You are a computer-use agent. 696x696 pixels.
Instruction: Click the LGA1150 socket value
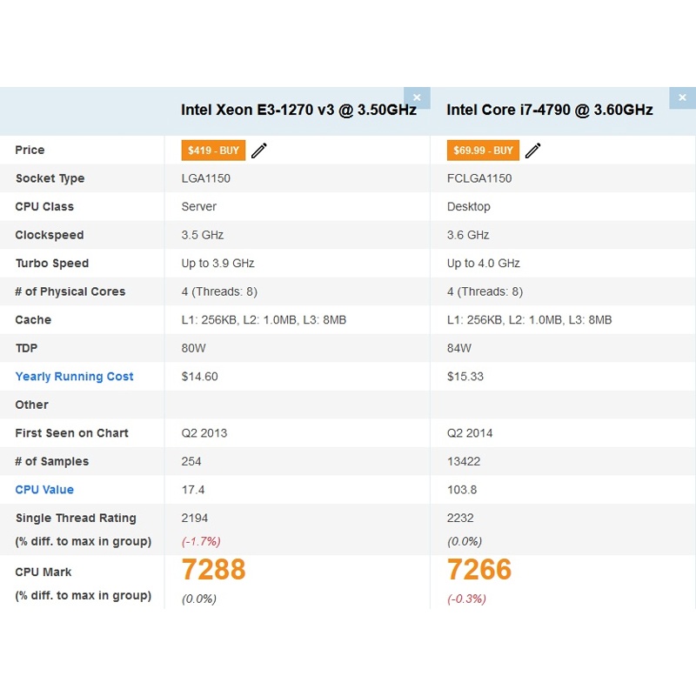(206, 178)
